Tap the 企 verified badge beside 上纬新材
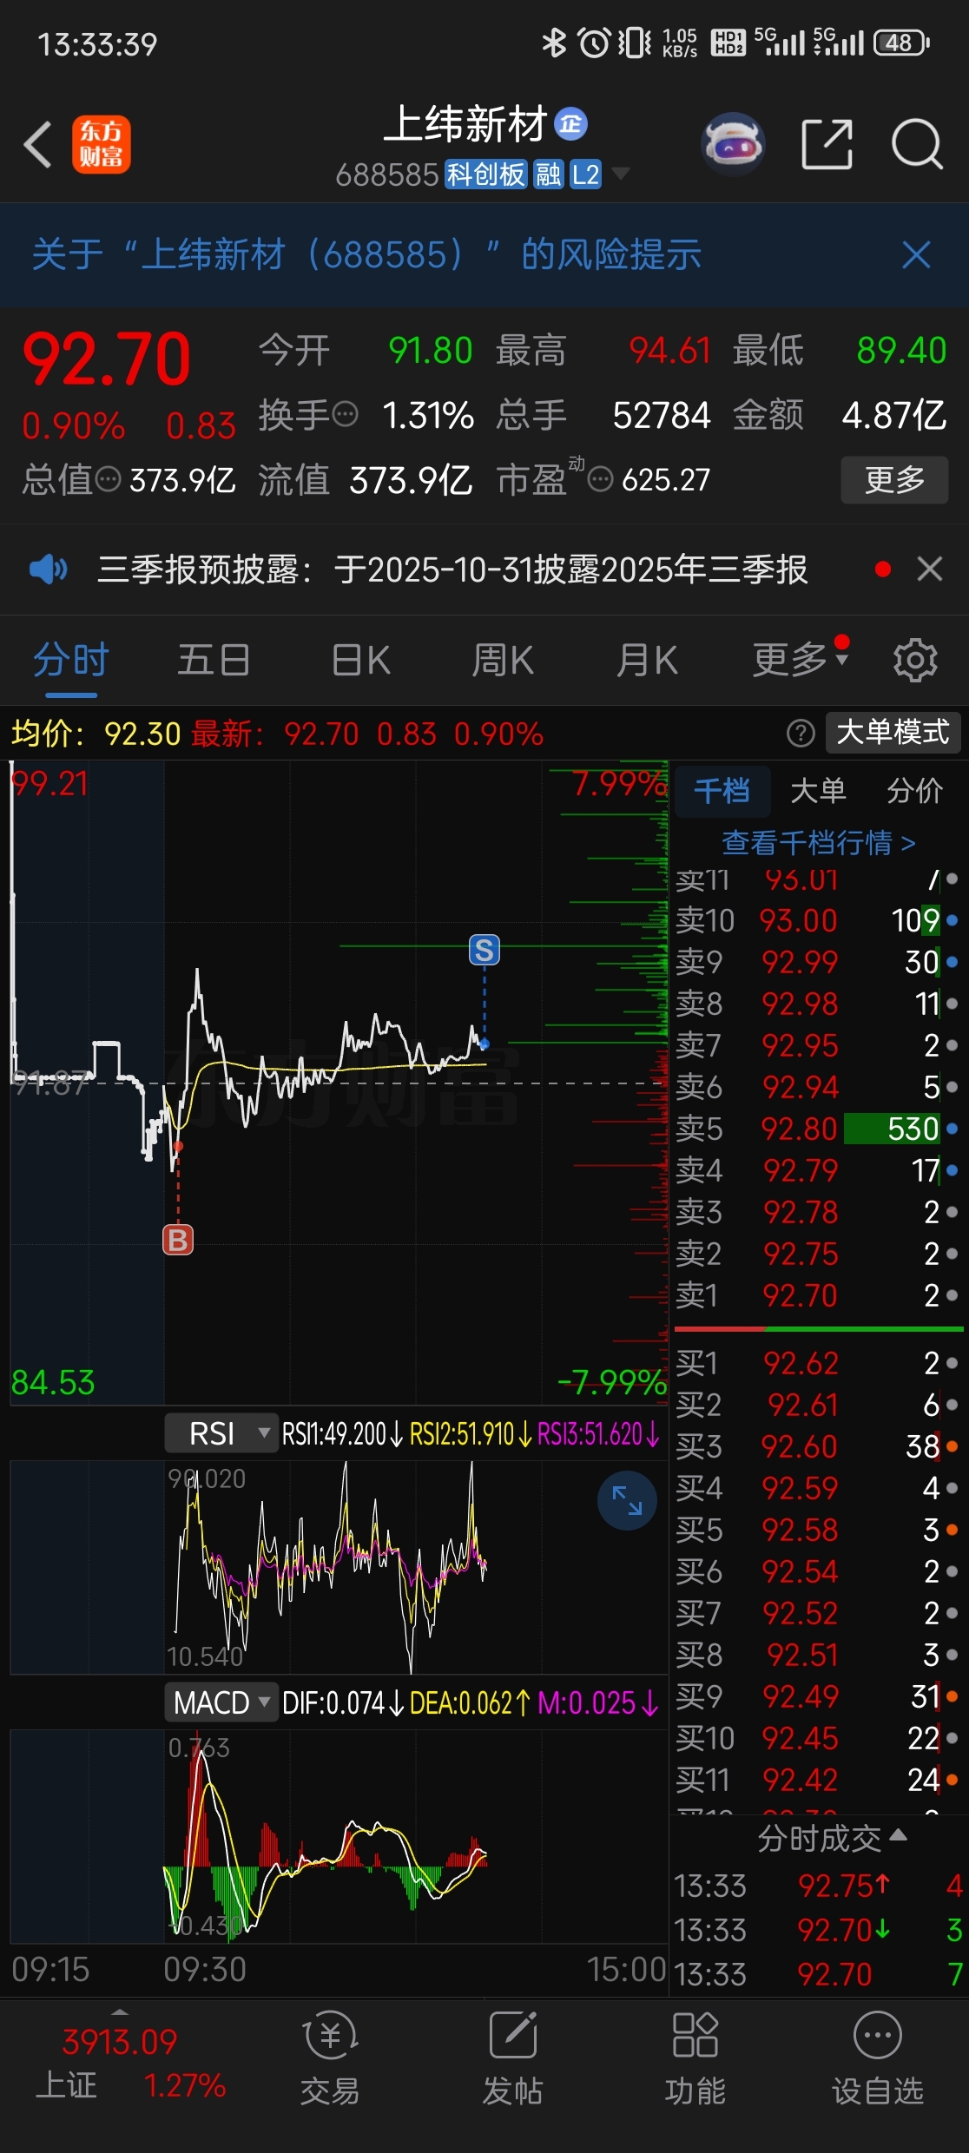The width and height of the screenshot is (969, 2153). pyautogui.click(x=570, y=124)
